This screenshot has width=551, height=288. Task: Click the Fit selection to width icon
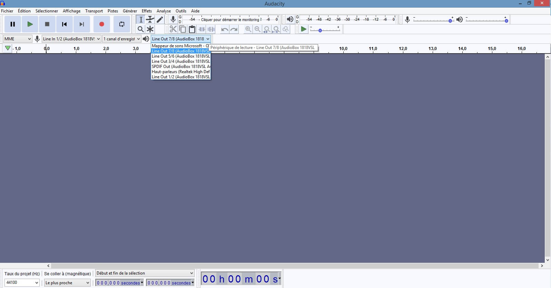click(x=267, y=29)
